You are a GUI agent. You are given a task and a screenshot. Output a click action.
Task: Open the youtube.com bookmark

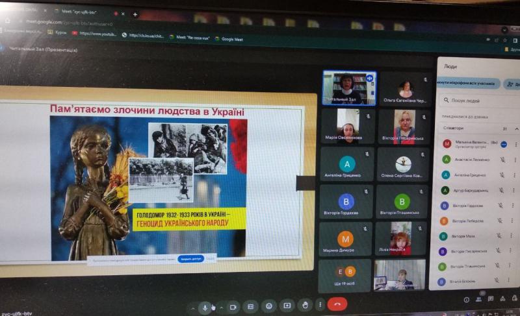point(94,34)
